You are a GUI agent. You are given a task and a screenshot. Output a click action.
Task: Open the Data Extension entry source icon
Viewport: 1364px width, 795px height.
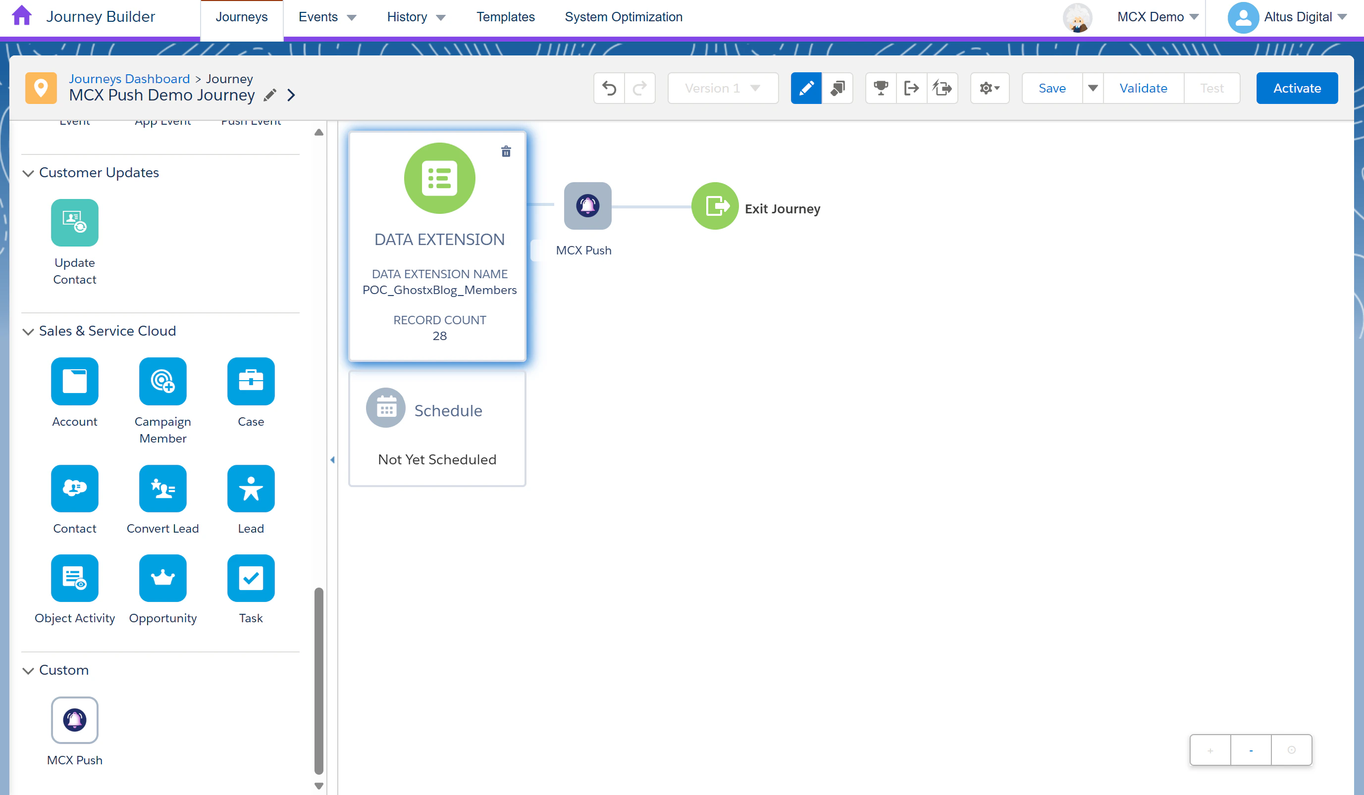point(439,178)
